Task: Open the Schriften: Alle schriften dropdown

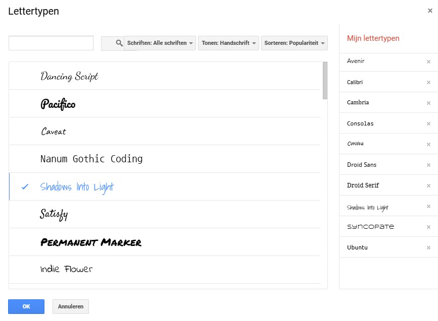Action: [x=160, y=43]
